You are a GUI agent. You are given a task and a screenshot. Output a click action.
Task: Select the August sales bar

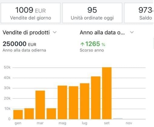[x=96, y=98]
